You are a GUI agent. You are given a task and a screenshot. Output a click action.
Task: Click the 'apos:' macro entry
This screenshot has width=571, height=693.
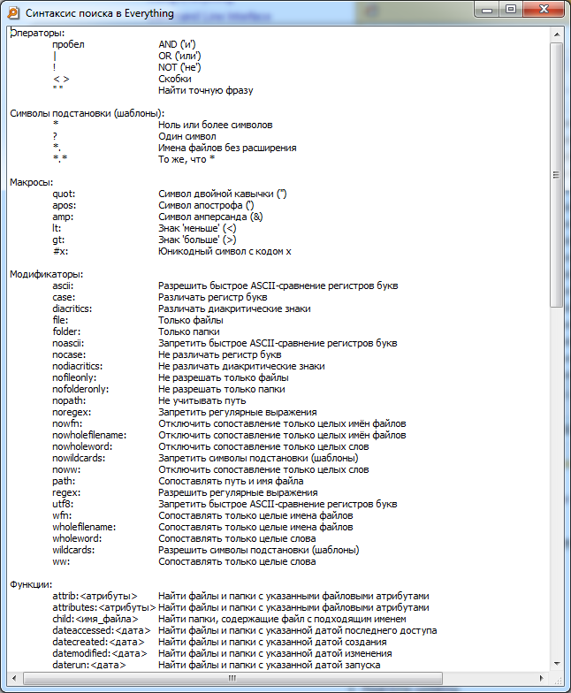[x=64, y=205]
